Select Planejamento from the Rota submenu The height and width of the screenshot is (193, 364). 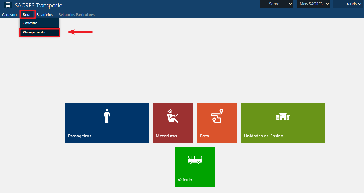pyautogui.click(x=34, y=32)
